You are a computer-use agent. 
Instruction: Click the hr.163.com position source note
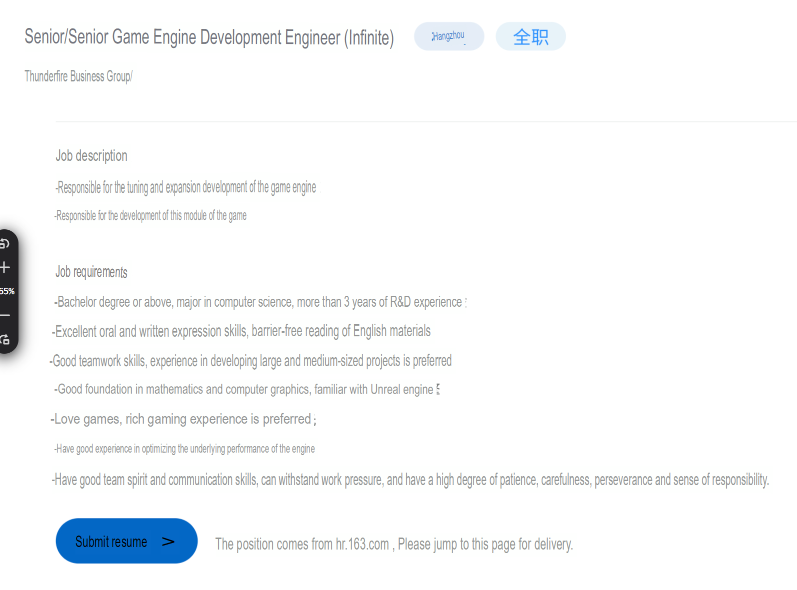point(394,544)
